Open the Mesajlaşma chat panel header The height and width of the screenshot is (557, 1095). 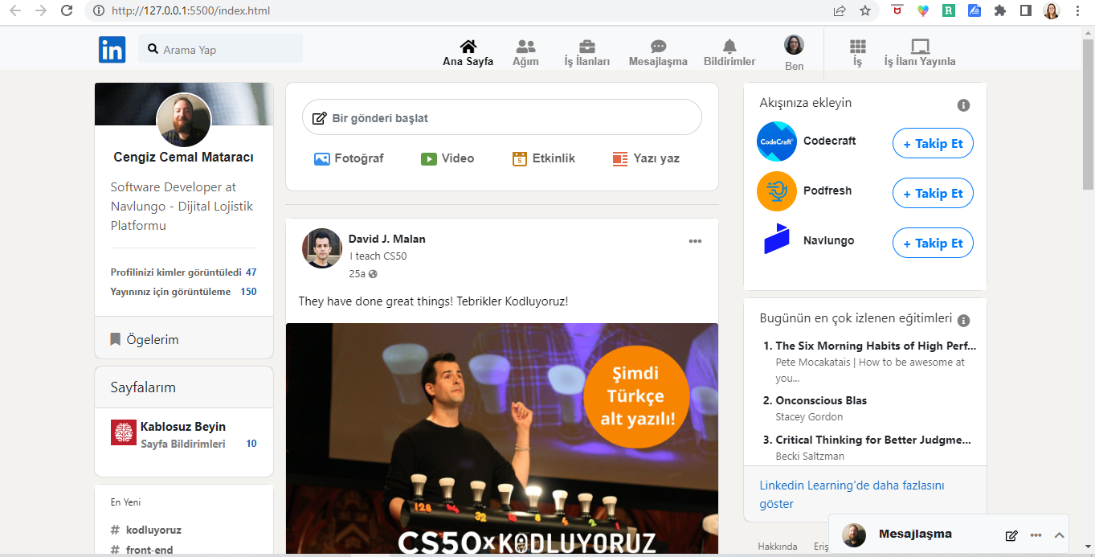point(915,534)
